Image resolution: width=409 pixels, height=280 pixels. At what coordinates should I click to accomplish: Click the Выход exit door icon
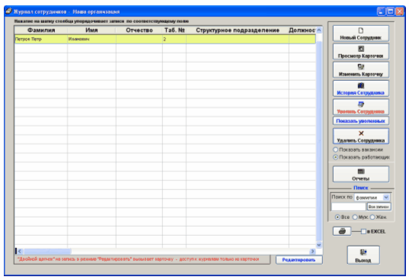[x=363, y=252]
